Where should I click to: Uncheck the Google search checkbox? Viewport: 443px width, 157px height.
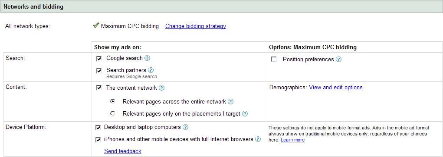(x=99, y=59)
